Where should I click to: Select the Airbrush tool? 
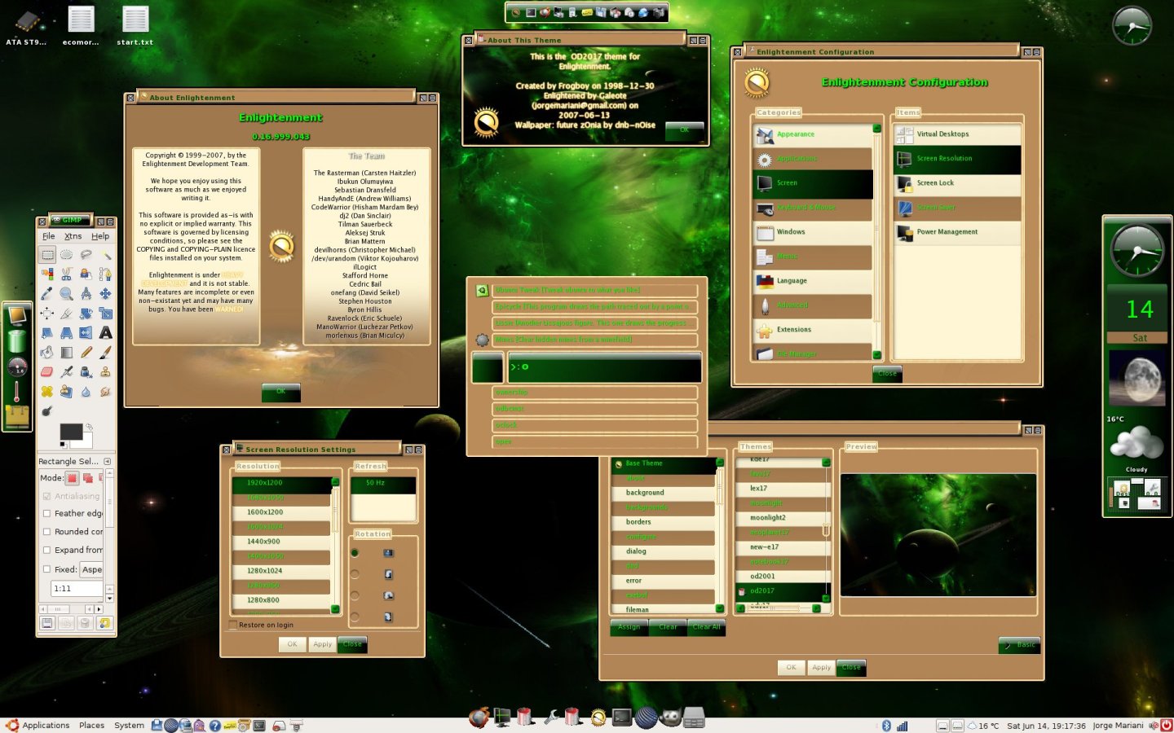click(x=67, y=372)
